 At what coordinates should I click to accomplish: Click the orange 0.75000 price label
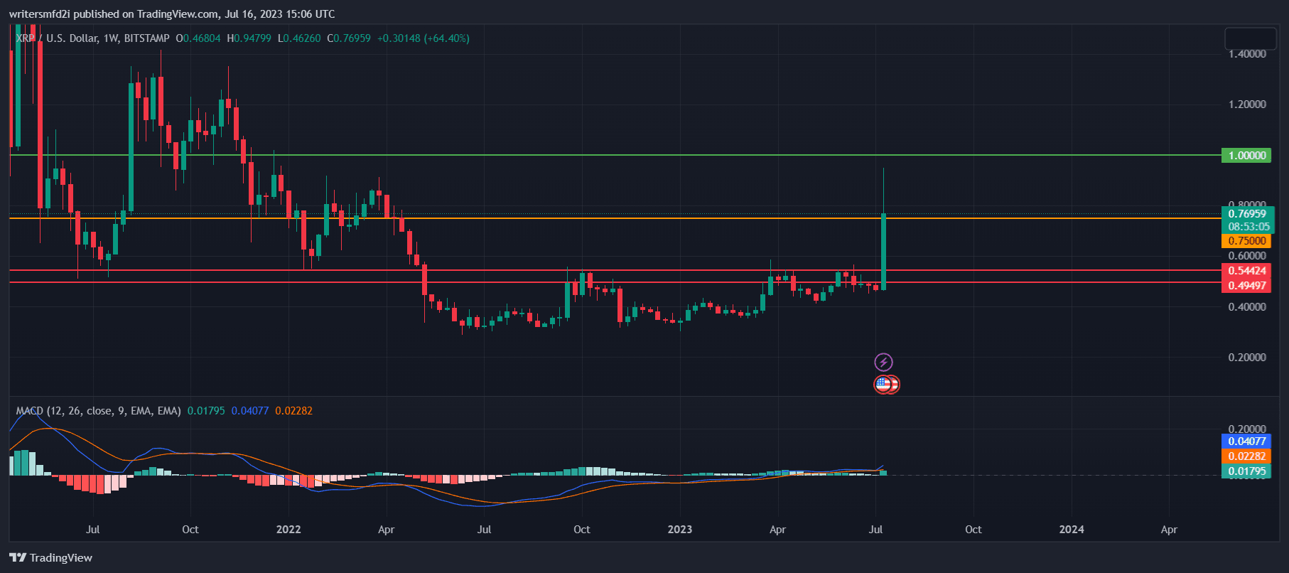click(x=1246, y=241)
